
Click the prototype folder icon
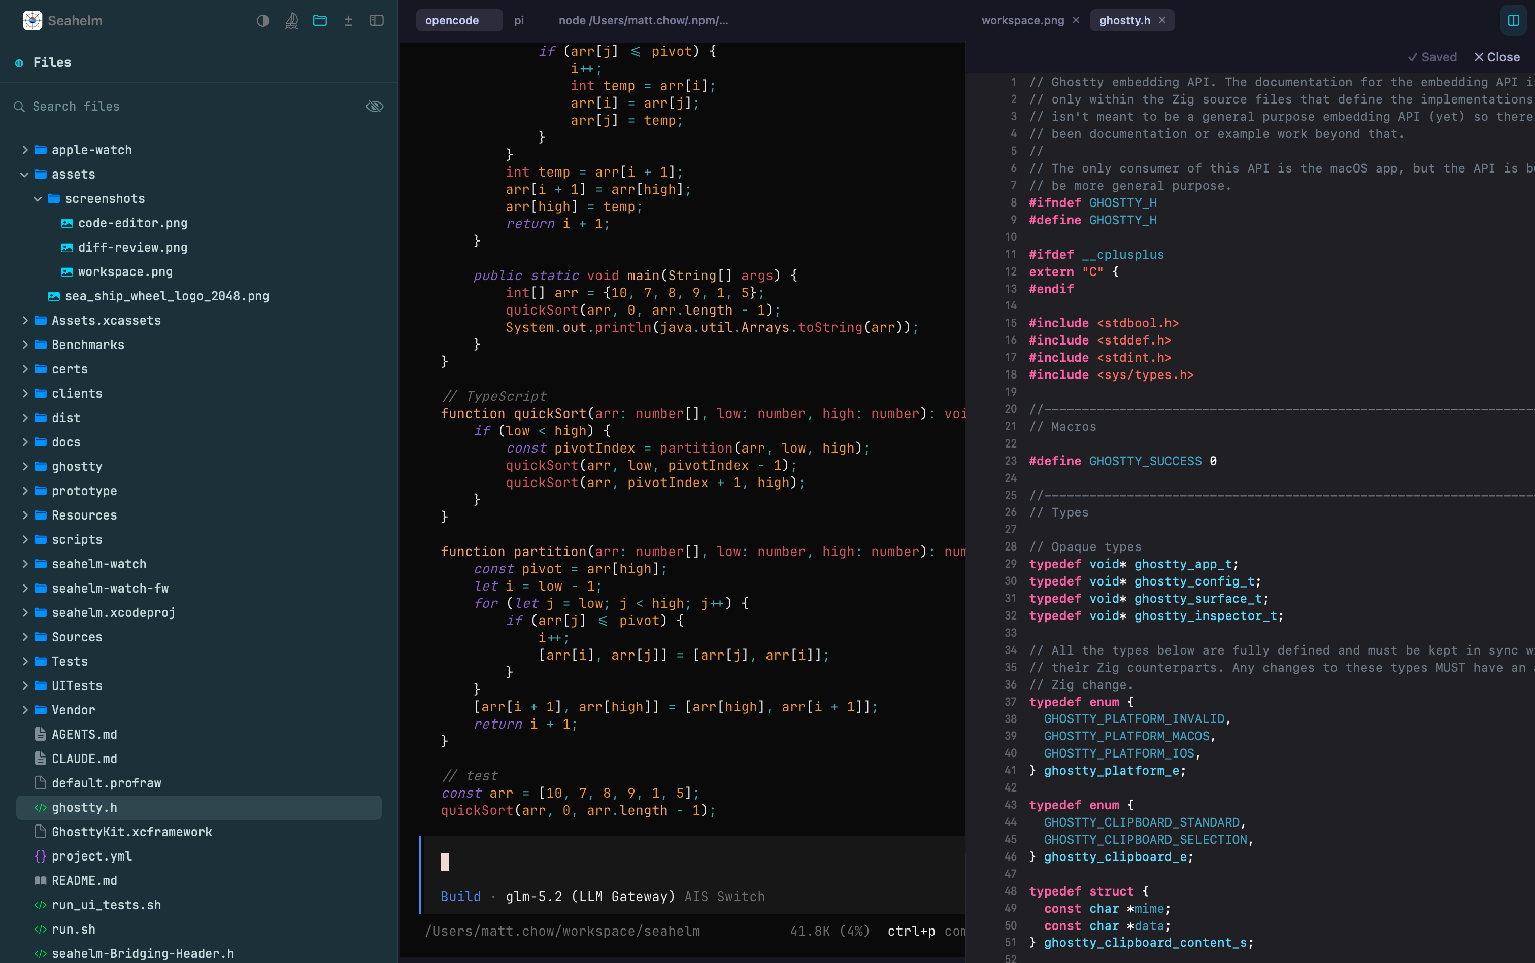tap(41, 491)
